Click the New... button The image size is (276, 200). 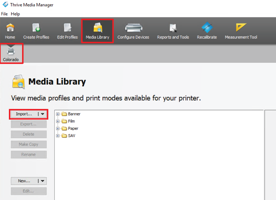coord(24,181)
